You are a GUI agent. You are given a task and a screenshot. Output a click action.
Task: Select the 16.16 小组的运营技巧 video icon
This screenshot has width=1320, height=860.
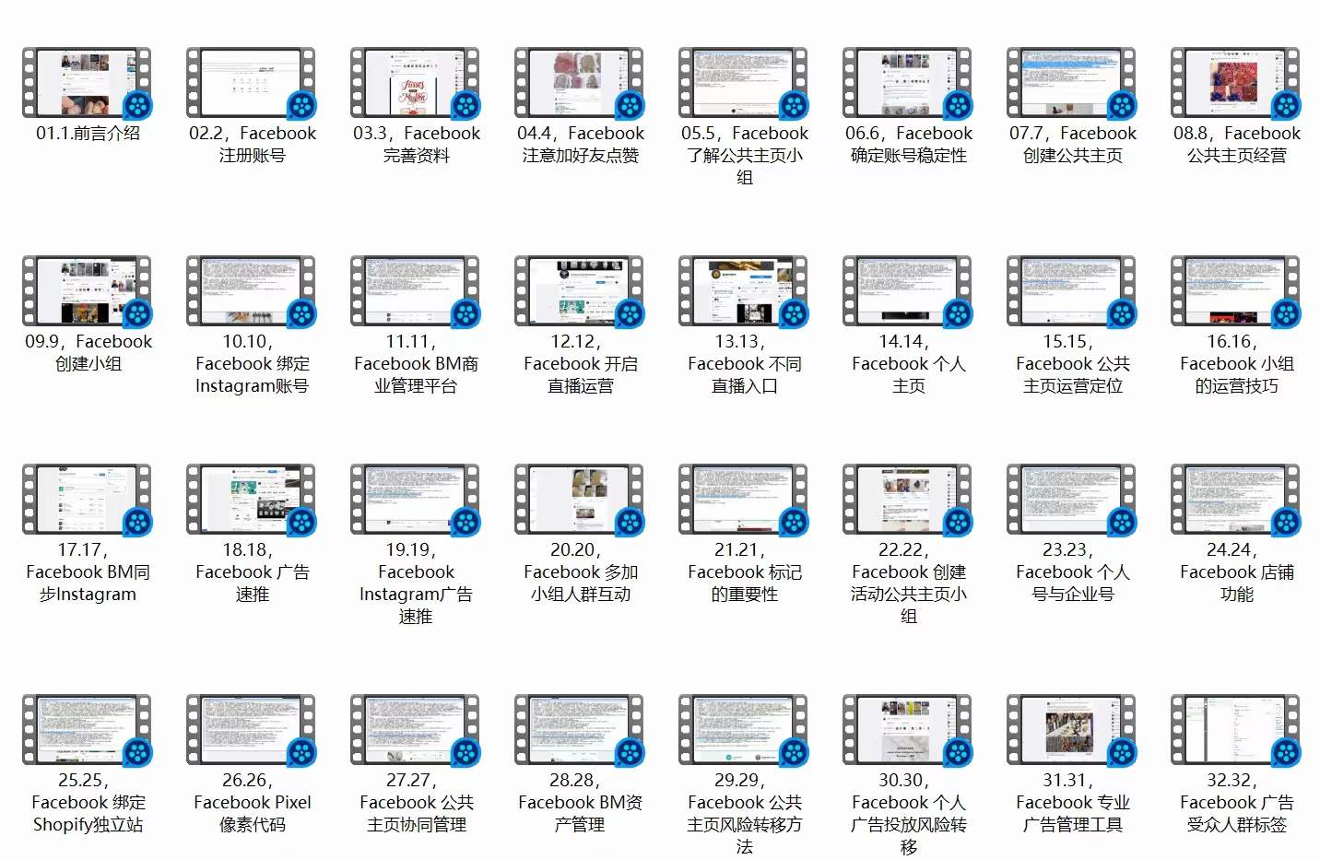(1236, 291)
